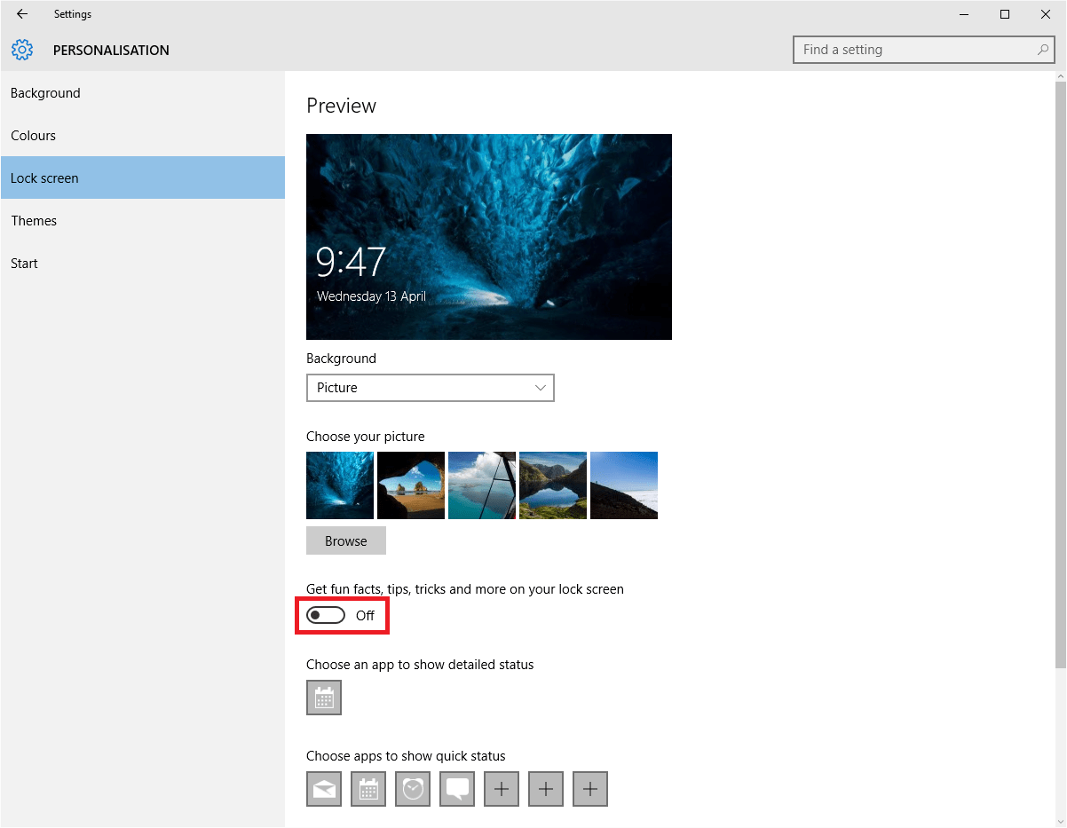The width and height of the screenshot is (1067, 828).
Task: Open the Start settings section
Action: pos(143,264)
